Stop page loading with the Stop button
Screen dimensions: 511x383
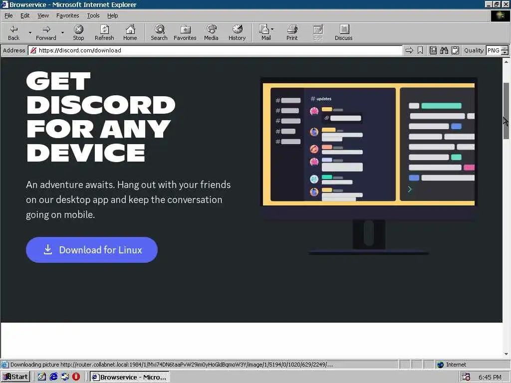(x=78, y=32)
